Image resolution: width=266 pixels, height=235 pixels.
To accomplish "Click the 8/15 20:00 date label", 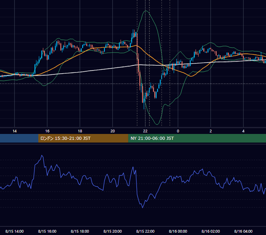I will click(x=113, y=231).
